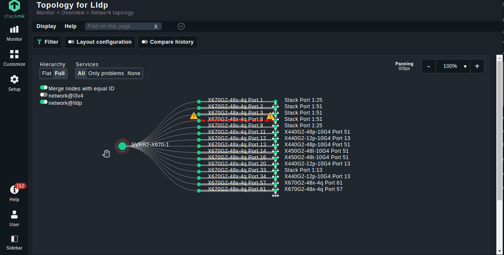Open the Help menu in menu bar

[71, 26]
